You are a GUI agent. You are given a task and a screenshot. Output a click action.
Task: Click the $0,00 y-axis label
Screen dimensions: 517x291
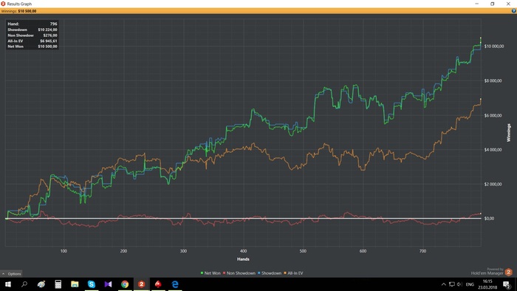click(489, 218)
